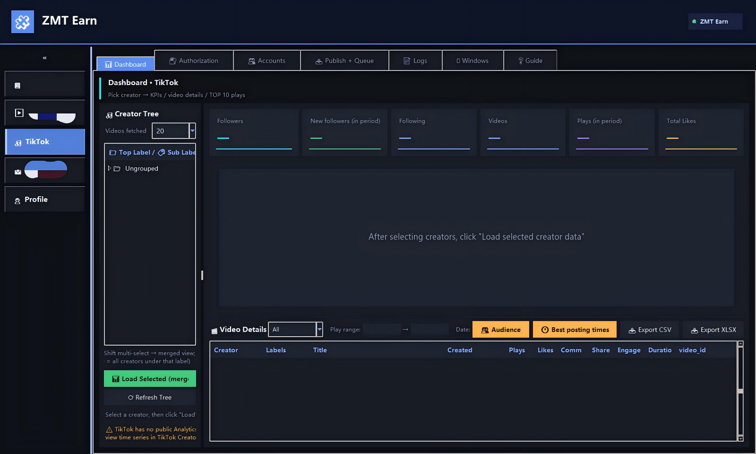Click the Total Likes KPI card
Screen dimensions: 756x454
[701, 132]
